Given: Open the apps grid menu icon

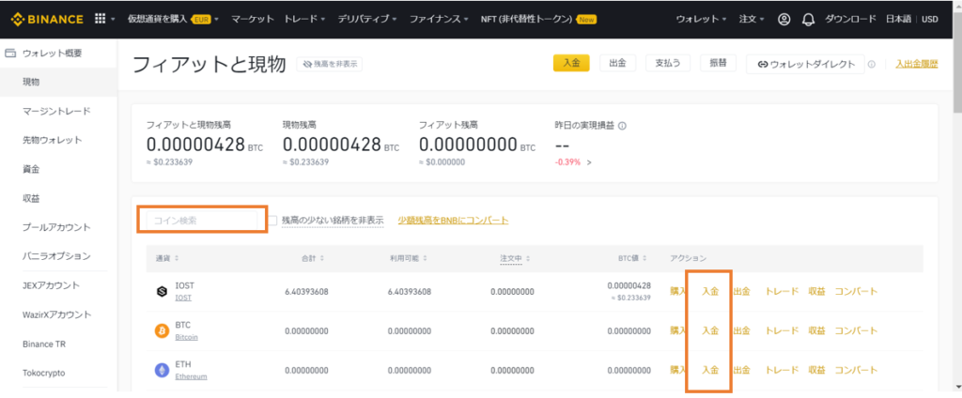Looking at the screenshot, I should [101, 19].
